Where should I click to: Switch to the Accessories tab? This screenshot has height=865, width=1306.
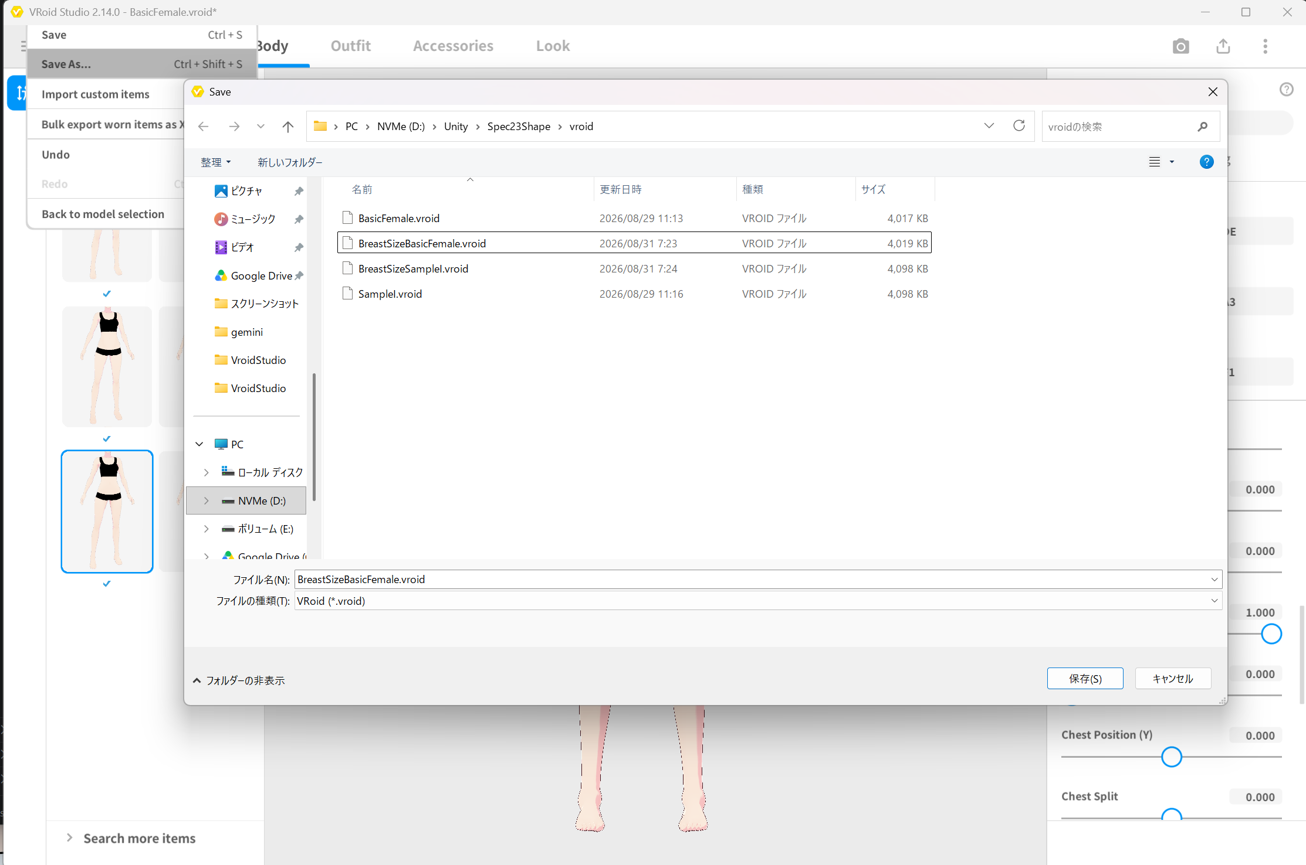[454, 46]
